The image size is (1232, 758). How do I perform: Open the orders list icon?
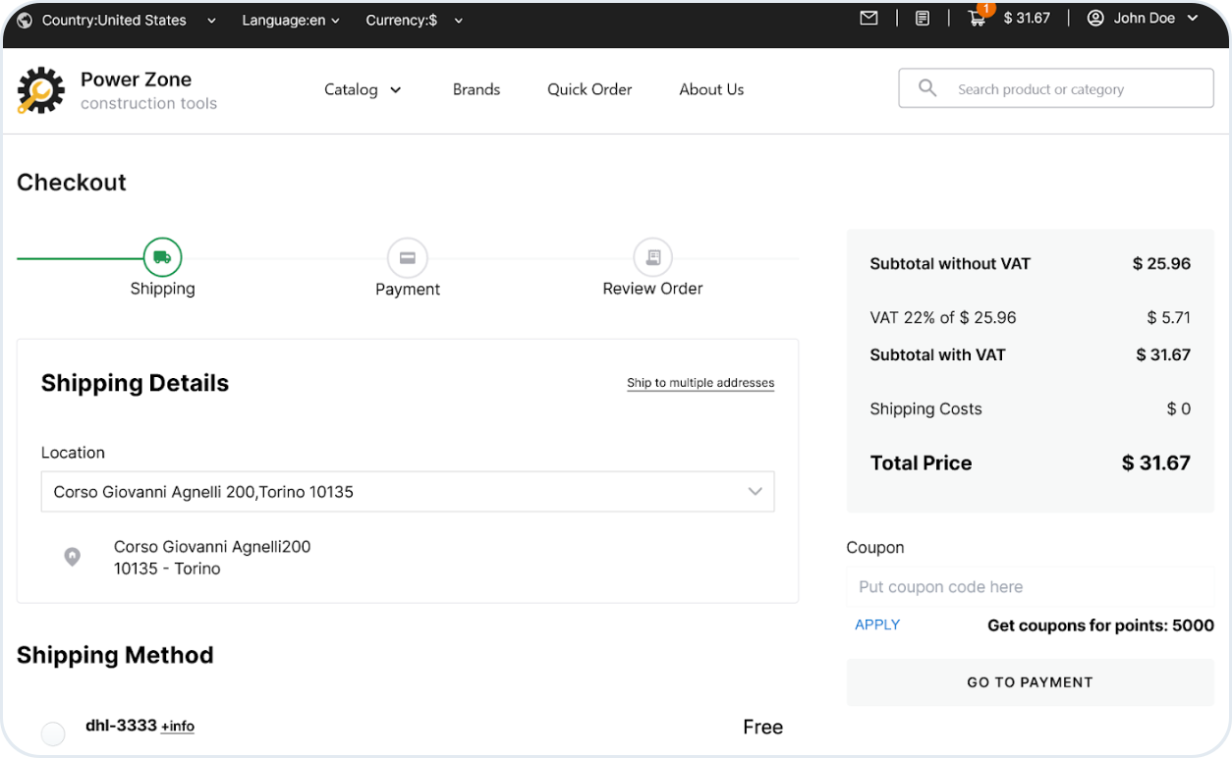point(922,18)
